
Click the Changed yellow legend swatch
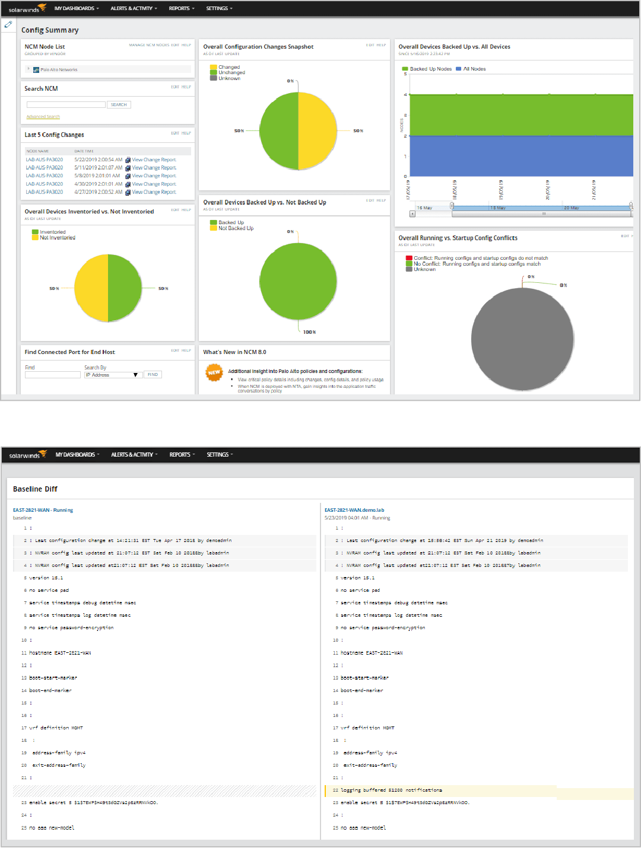click(x=214, y=68)
